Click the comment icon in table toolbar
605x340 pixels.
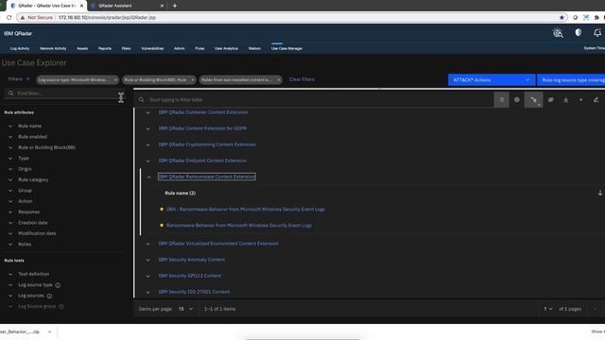click(550, 100)
